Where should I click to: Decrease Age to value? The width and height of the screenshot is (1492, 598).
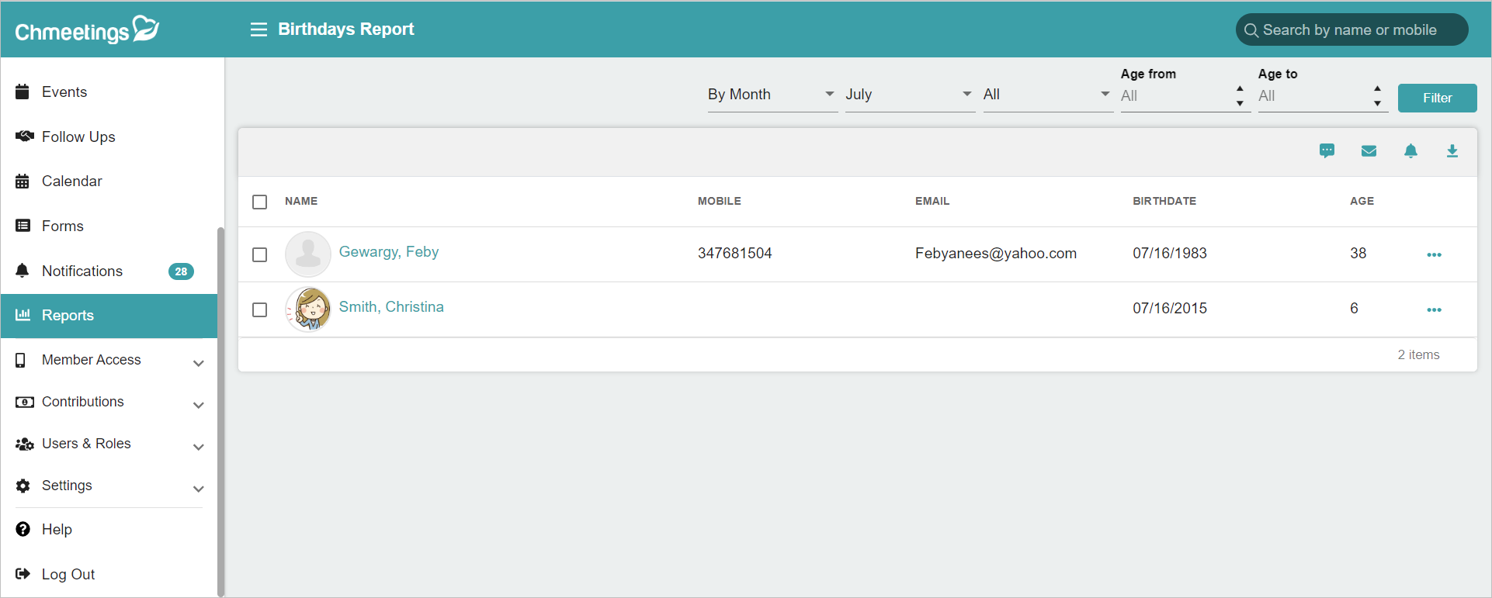[x=1377, y=103]
